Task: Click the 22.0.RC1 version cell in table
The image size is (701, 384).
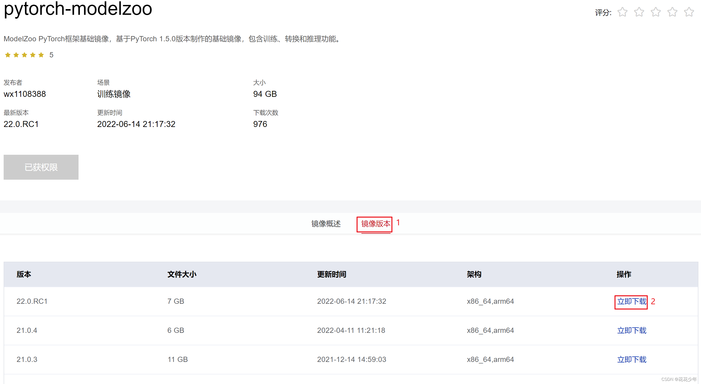Action: tap(32, 301)
